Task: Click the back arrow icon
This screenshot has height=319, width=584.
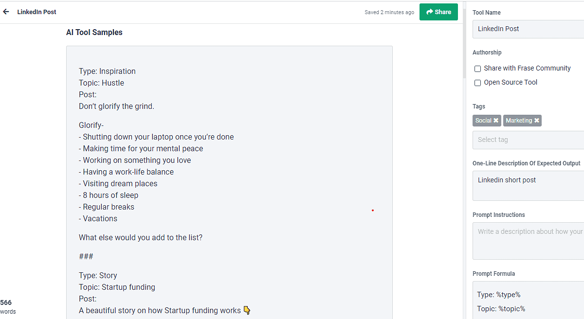Action: pos(6,12)
